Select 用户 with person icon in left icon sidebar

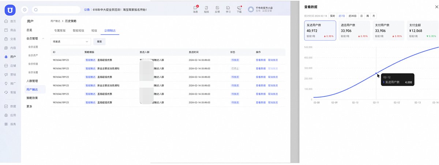[x=10, y=57]
